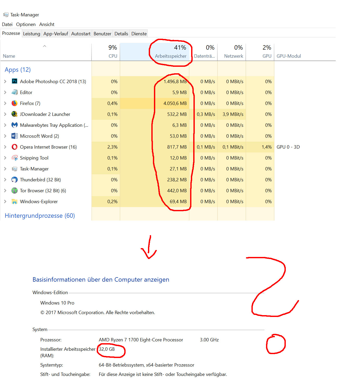Switch to the Autostart tab
Viewport: 337px width, 391px height.
click(x=81, y=34)
